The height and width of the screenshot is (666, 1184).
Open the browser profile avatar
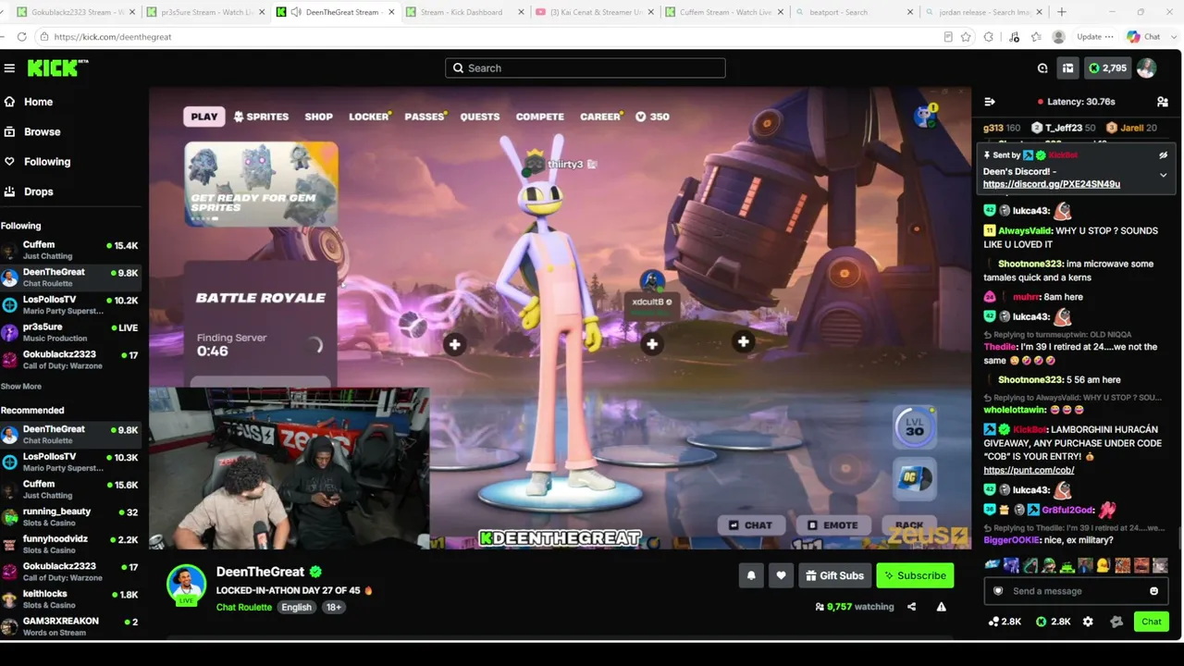(1059, 37)
